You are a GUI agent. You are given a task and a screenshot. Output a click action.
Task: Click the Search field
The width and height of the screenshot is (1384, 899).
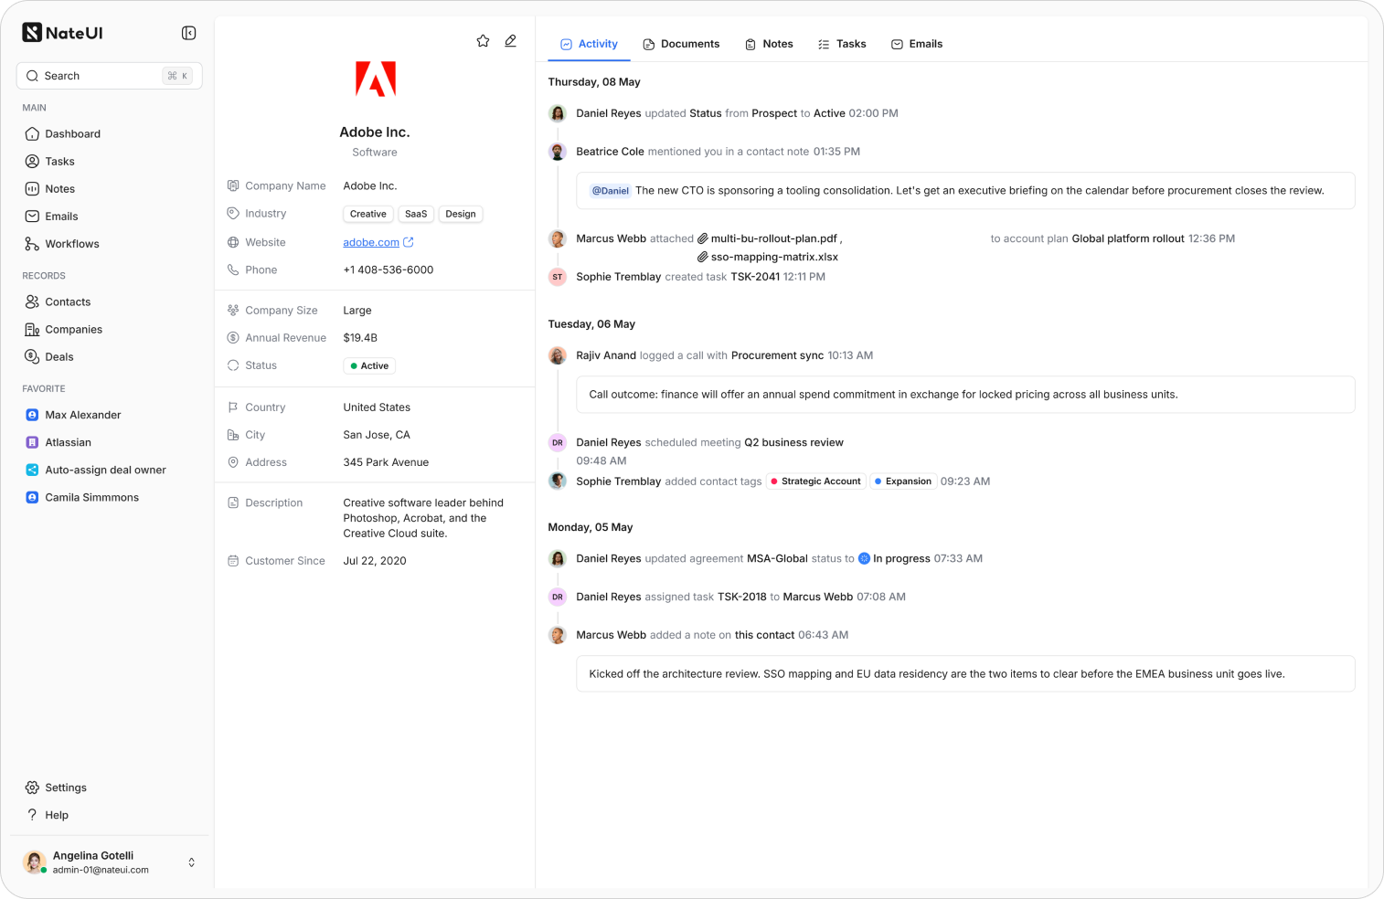pyautogui.click(x=110, y=76)
